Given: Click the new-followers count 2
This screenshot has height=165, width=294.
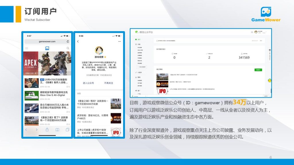Looking at the screenshot, I should click(x=209, y=58).
